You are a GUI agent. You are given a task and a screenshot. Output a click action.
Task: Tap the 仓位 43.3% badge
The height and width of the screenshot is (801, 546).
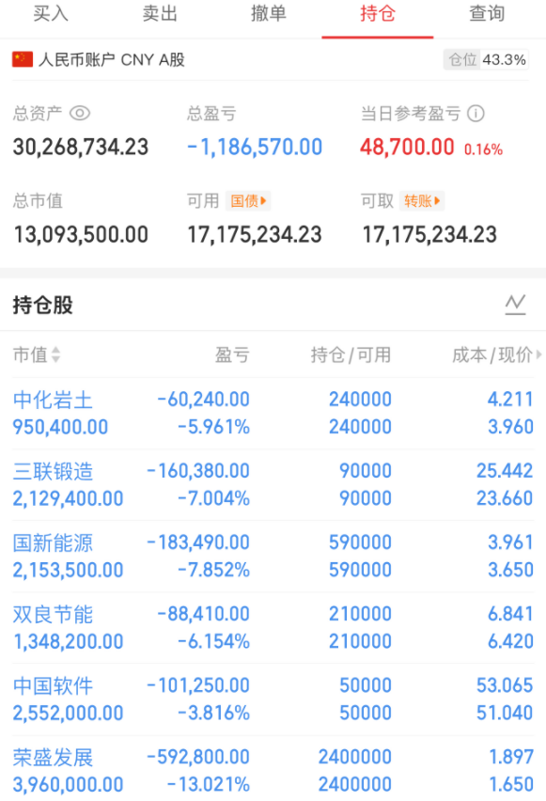(x=486, y=60)
